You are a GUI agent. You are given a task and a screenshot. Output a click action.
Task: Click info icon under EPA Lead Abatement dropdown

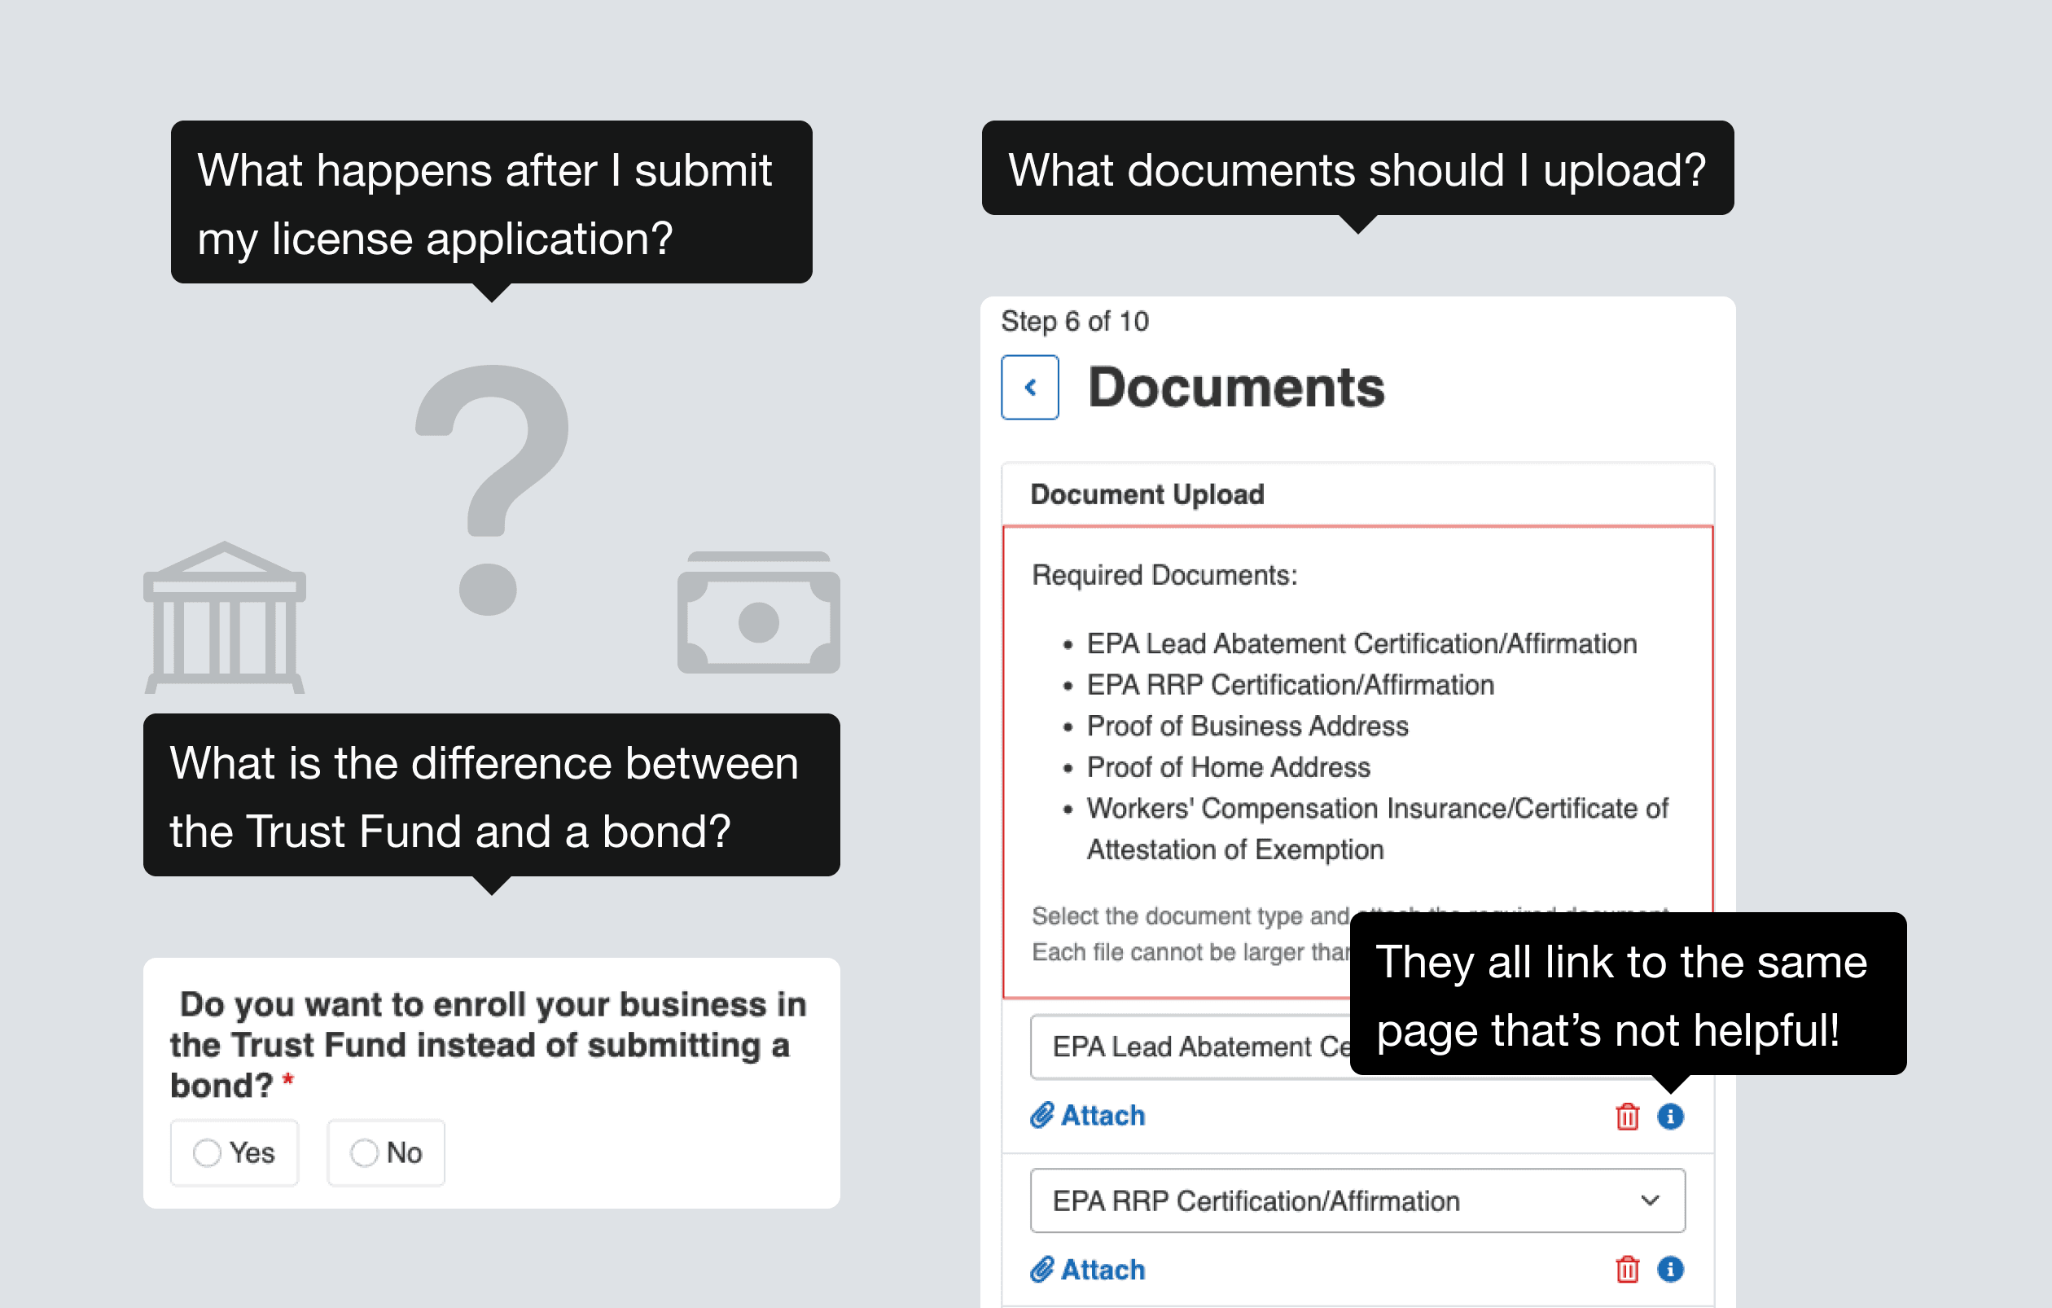pos(1669,1117)
